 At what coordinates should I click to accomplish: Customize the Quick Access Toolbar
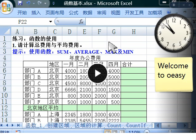pyautogui.click(x=54, y=3)
